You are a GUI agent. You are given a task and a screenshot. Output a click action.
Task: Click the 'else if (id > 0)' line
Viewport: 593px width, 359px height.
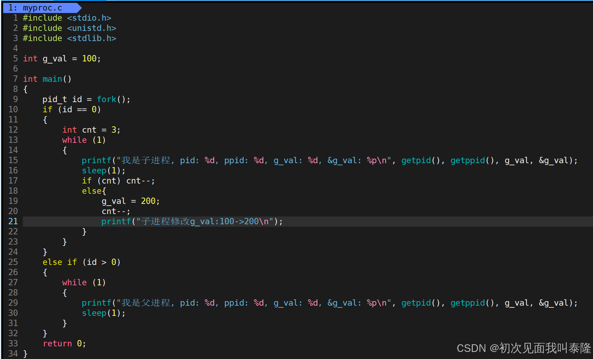click(x=81, y=262)
